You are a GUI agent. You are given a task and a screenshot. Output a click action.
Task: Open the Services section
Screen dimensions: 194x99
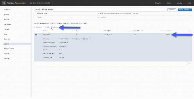point(7,39)
